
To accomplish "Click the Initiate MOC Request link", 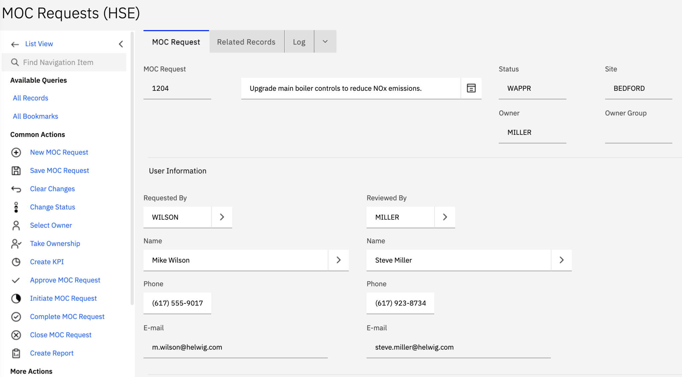I will pos(63,298).
